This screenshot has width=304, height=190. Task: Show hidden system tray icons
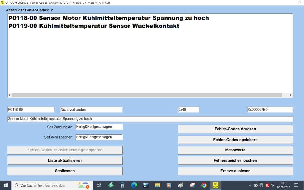point(250,185)
